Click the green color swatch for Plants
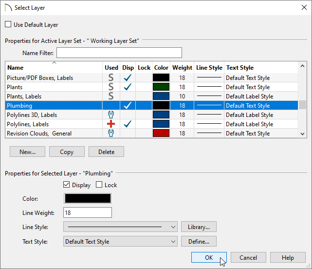This screenshot has width=312, height=269. 161,87
